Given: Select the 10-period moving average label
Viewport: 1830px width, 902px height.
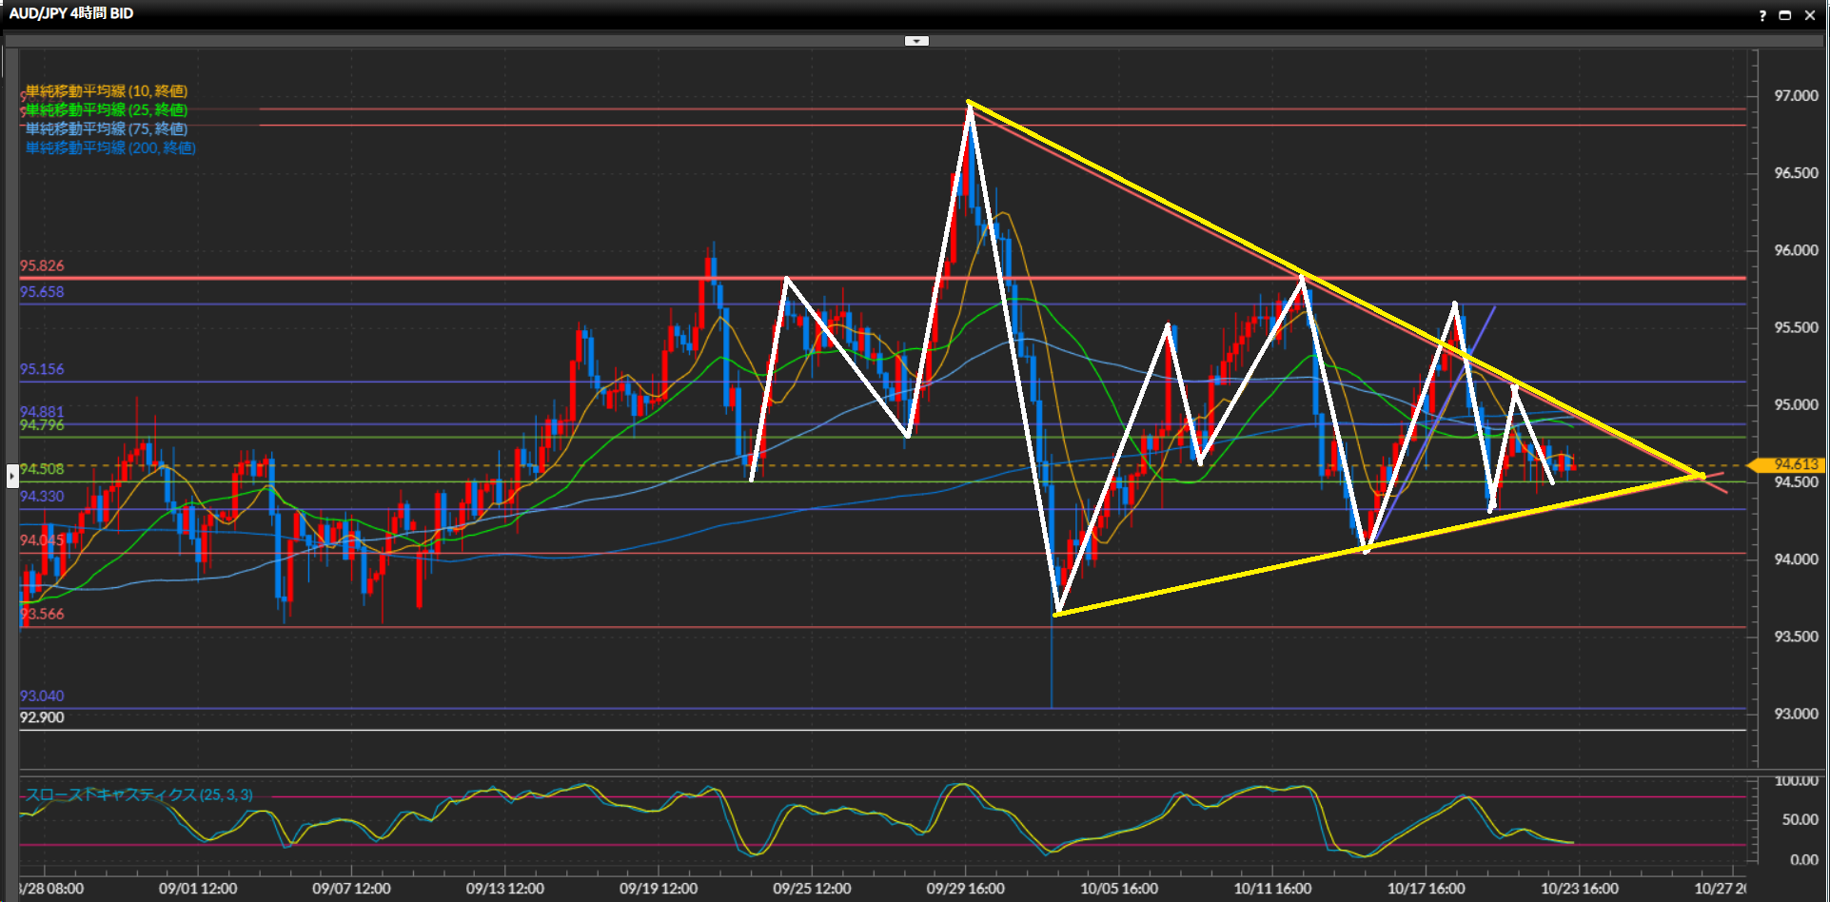Looking at the screenshot, I should 107,91.
